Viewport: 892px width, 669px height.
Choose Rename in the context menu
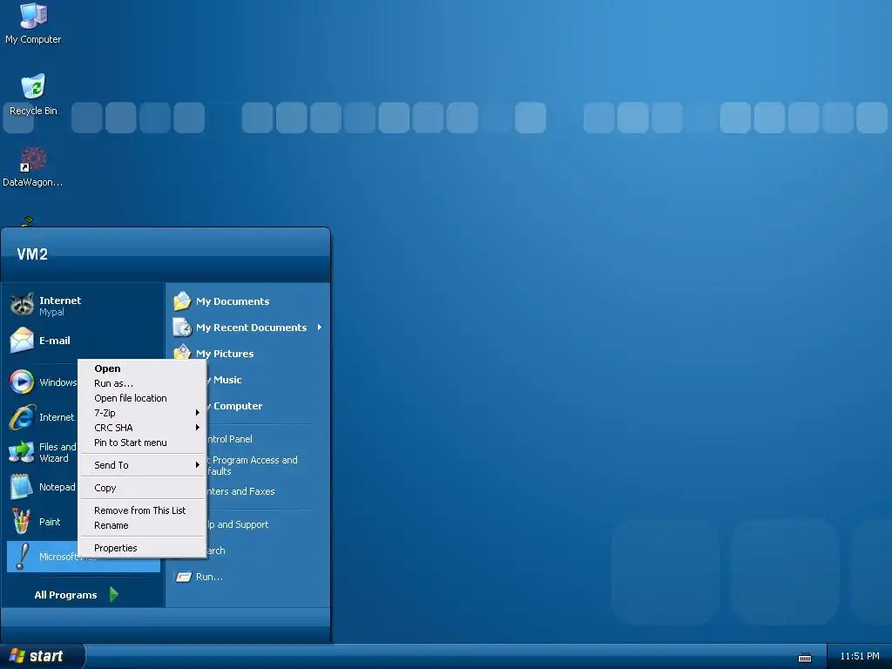click(x=143, y=525)
